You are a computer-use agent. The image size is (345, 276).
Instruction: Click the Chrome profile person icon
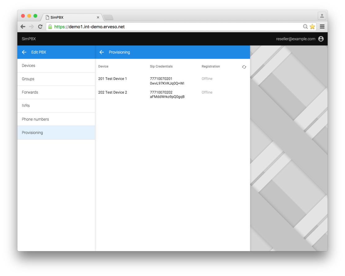coord(322,16)
